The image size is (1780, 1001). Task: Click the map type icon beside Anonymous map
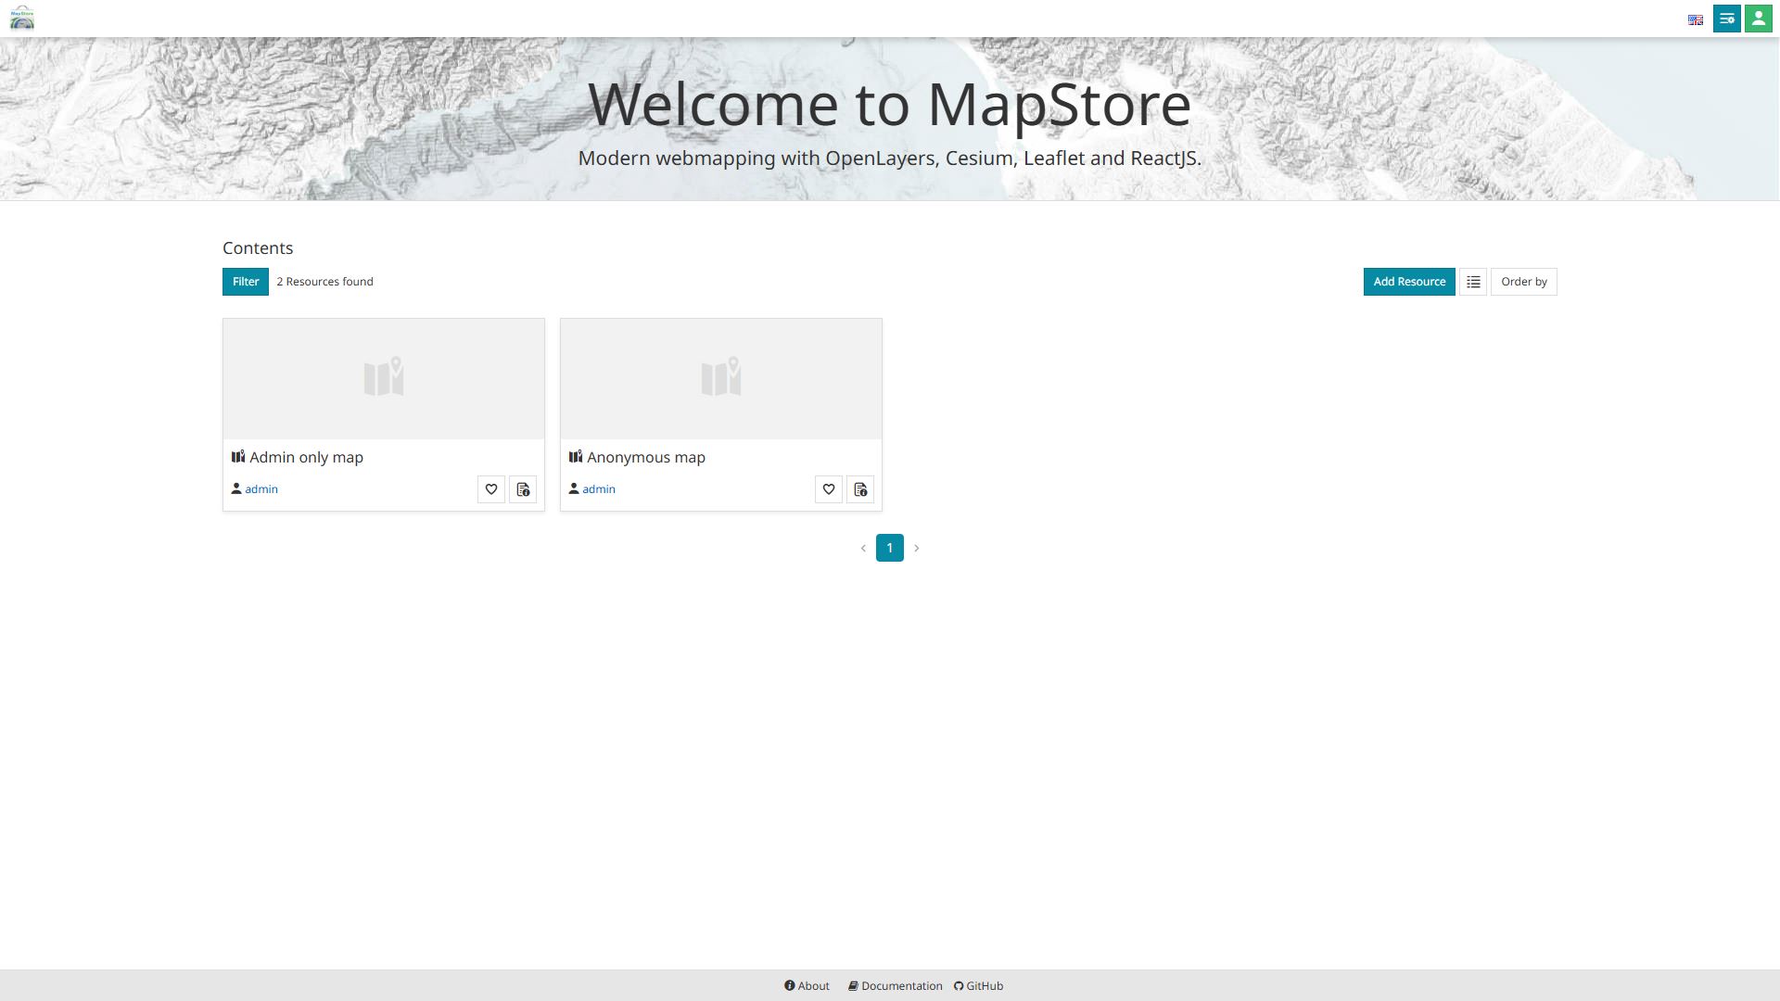point(576,456)
